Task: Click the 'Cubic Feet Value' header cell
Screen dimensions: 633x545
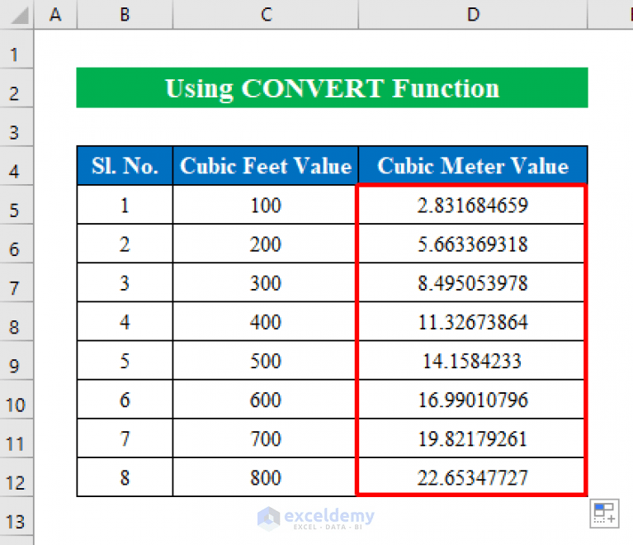Action: 266,166
